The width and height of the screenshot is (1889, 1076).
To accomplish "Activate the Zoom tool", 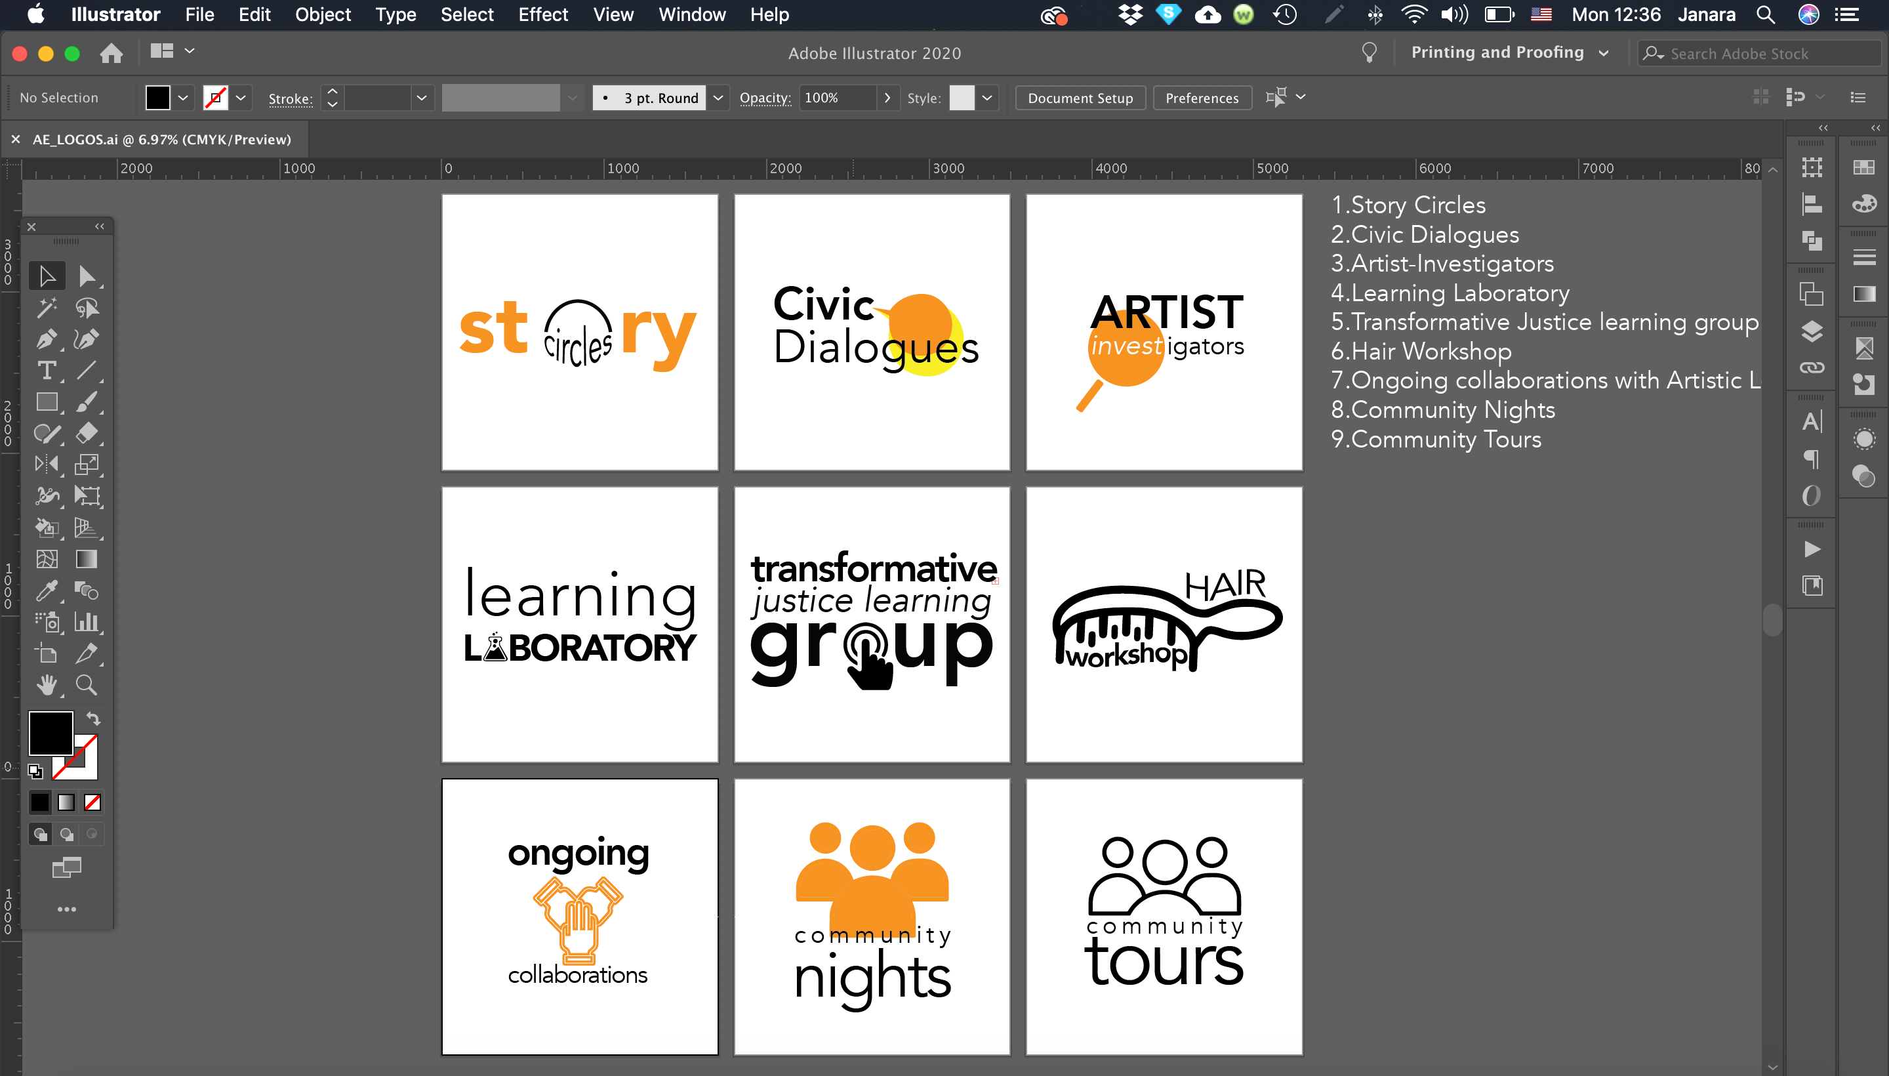I will click(87, 685).
